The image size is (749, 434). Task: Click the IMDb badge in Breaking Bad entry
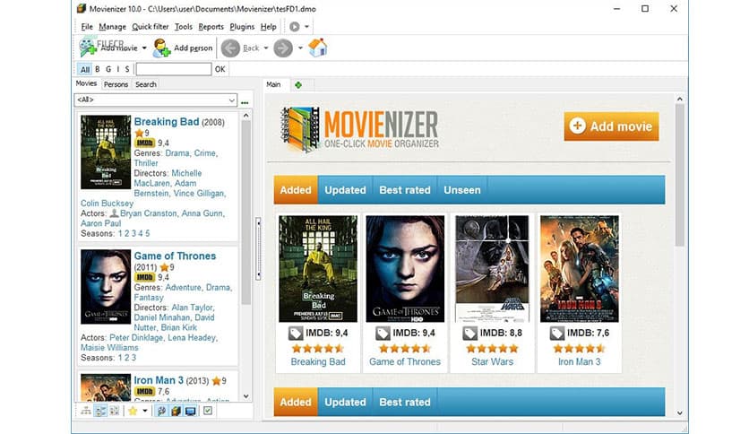pyautogui.click(x=145, y=143)
